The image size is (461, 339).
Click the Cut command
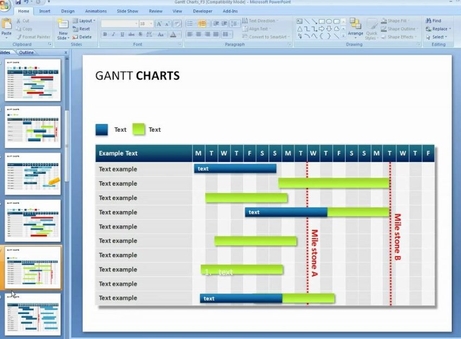(x=23, y=21)
